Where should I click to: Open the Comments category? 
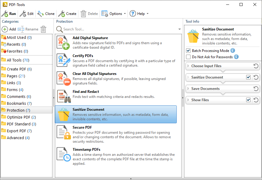[27, 96]
